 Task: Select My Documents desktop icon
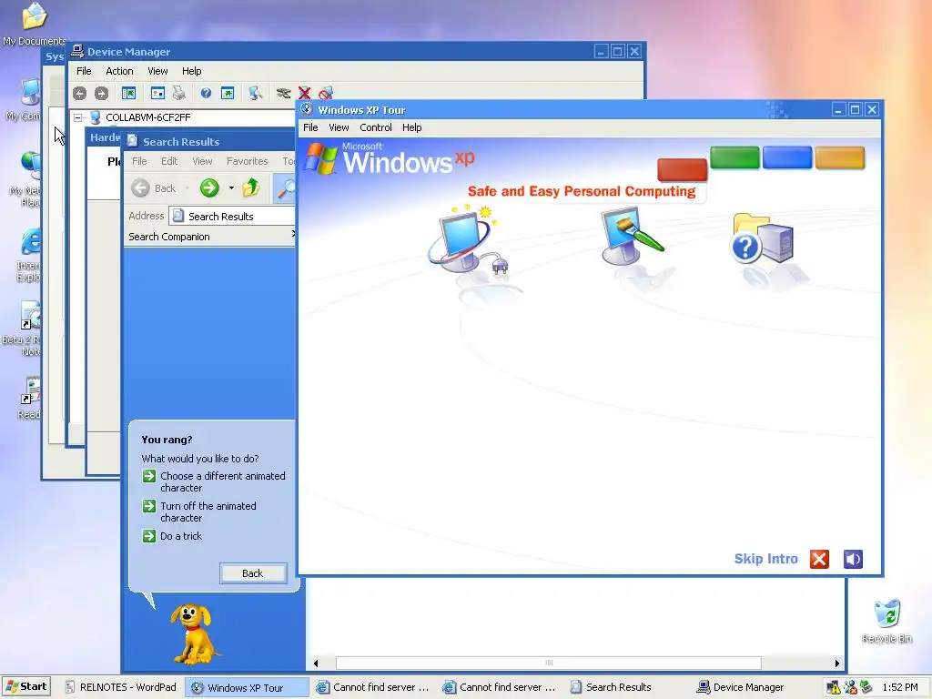(x=34, y=24)
